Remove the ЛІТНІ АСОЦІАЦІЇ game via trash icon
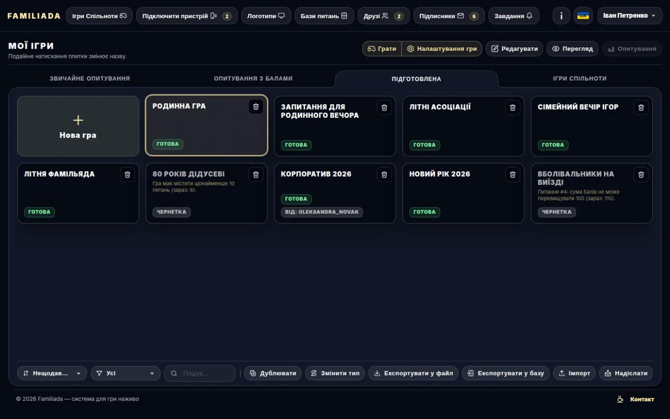The height and width of the screenshot is (419, 670). 512,108
